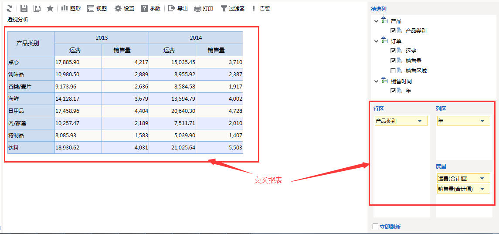Image resolution: width=499 pixels, height=234 pixels.
Task: Click the save-as document icon
Action: (x=37, y=9)
